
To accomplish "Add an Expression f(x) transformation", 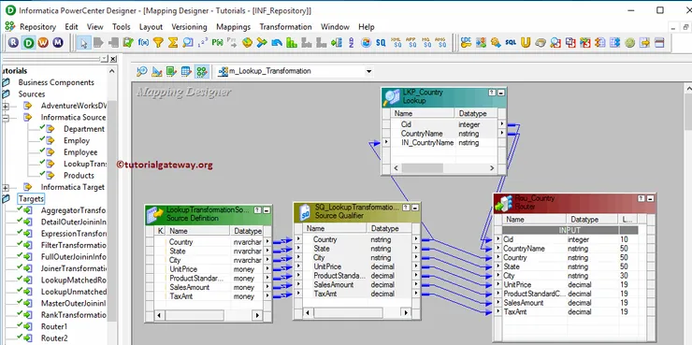I will (x=143, y=43).
